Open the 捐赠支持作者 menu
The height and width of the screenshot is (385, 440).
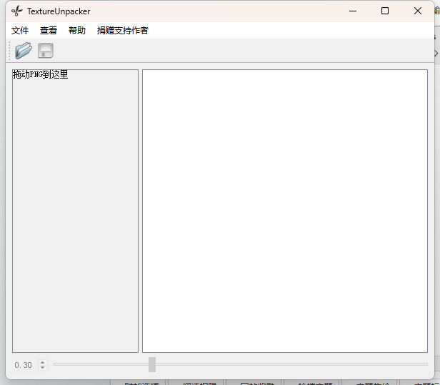pos(123,30)
